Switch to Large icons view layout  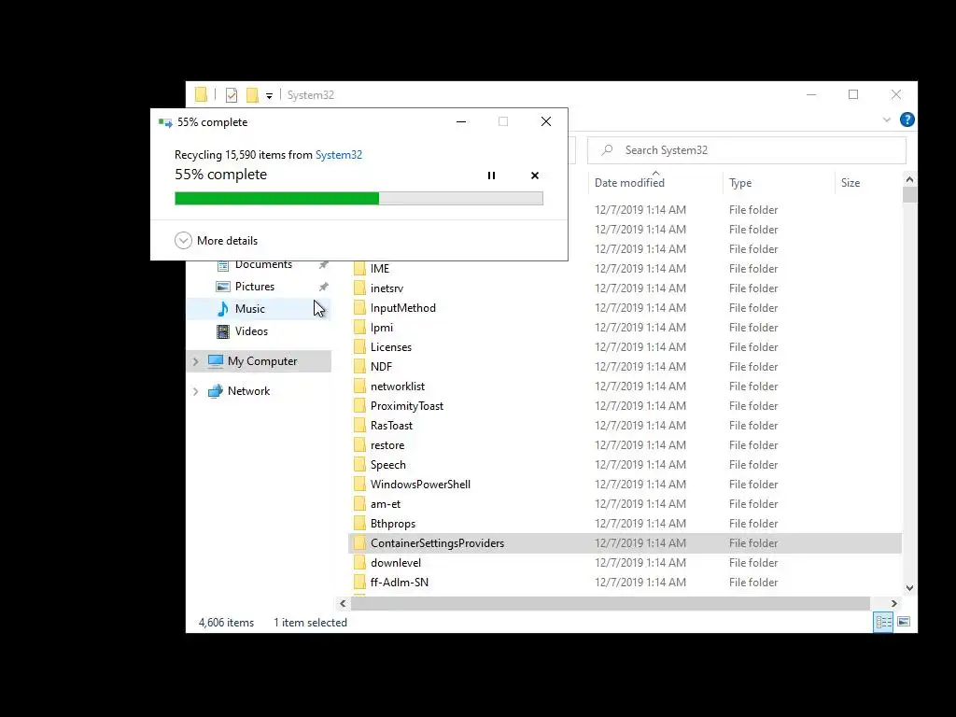click(x=904, y=622)
